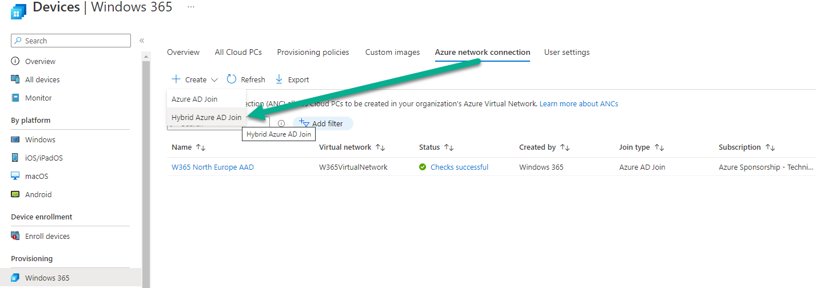Screen dimensions: 816x288
Task: Click Windows 365 in Created by column
Action: click(541, 167)
